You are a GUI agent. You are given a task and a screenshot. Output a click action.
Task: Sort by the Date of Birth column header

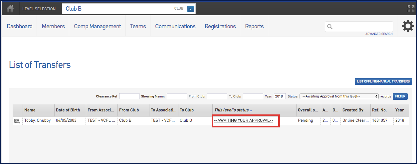70,110
